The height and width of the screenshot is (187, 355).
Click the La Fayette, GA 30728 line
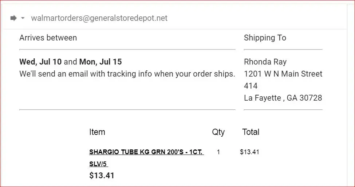[x=283, y=98]
